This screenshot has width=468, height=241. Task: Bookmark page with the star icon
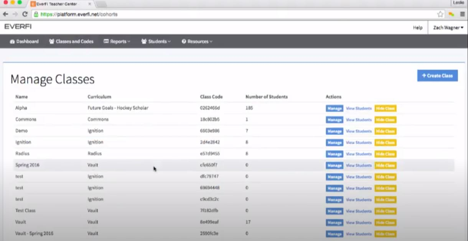pos(440,14)
